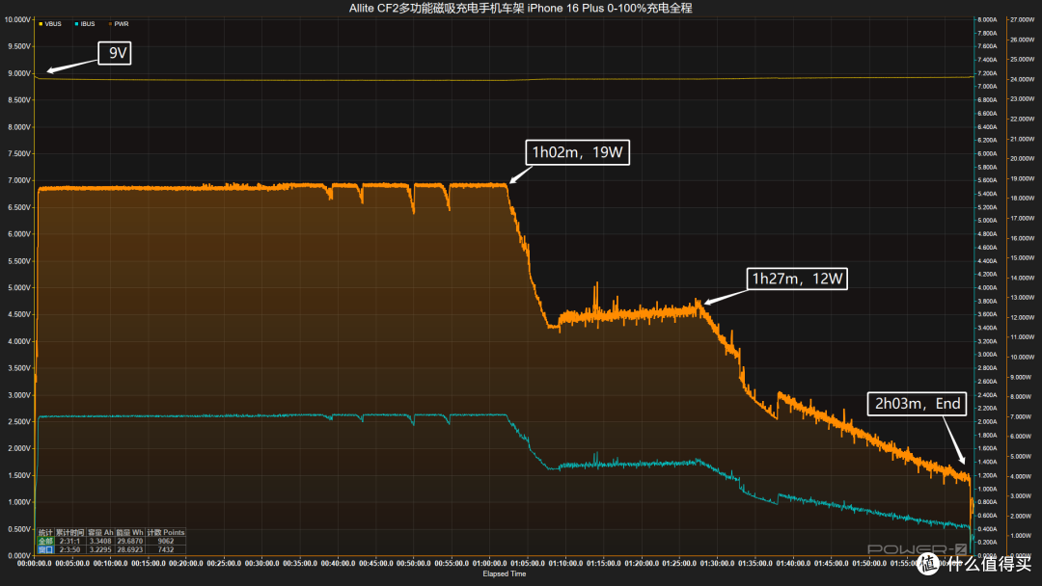Click the 19.000W power axis tick
1042x586 pixels.
click(x=1022, y=178)
